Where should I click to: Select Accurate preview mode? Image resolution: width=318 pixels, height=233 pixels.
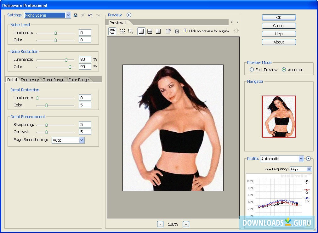pos(284,70)
